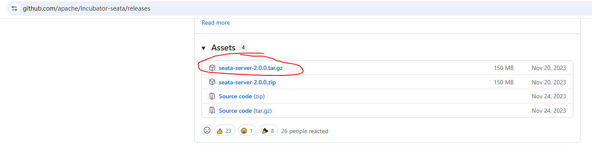
Task: Click the package icon beside seata-server-2.0.0.tar.gz
Action: [x=212, y=68]
